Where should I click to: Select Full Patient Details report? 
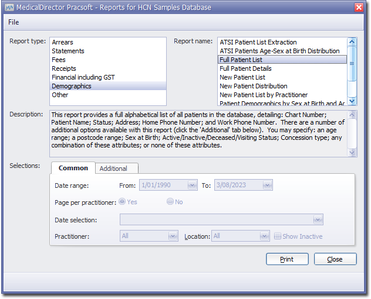tap(245, 68)
